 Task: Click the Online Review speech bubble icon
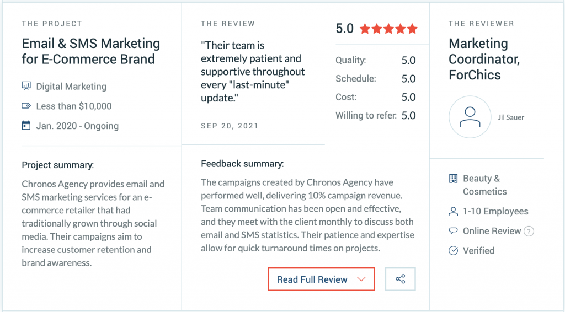[454, 230]
